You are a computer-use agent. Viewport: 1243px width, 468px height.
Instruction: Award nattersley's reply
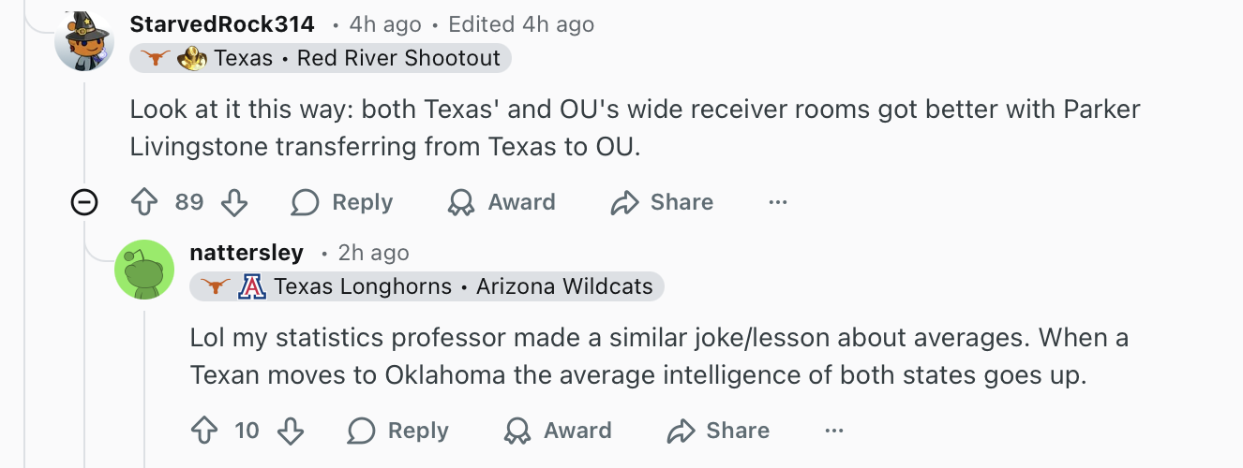(x=558, y=431)
